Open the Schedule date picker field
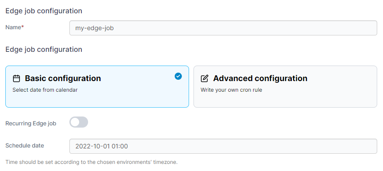The width and height of the screenshot is (383, 171). pyautogui.click(x=223, y=146)
